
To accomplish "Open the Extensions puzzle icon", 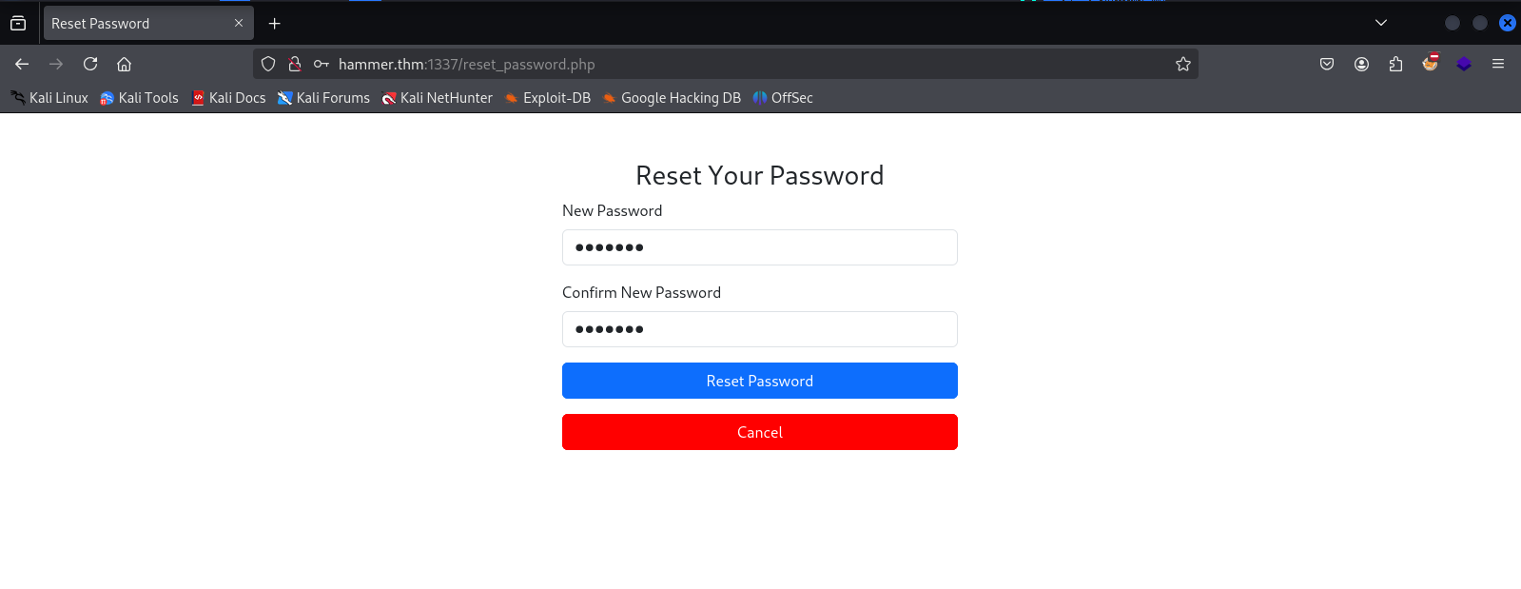I will 1395,64.
